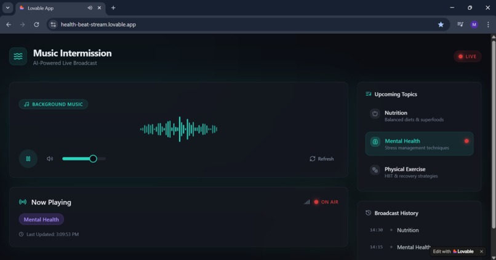Screen dimensions: 496x260
Task: Open the media control icon
Action: pyautogui.click(x=460, y=25)
